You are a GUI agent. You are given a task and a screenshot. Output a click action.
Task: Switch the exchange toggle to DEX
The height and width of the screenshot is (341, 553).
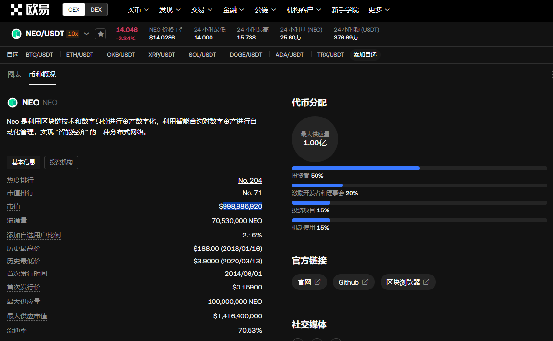(96, 10)
